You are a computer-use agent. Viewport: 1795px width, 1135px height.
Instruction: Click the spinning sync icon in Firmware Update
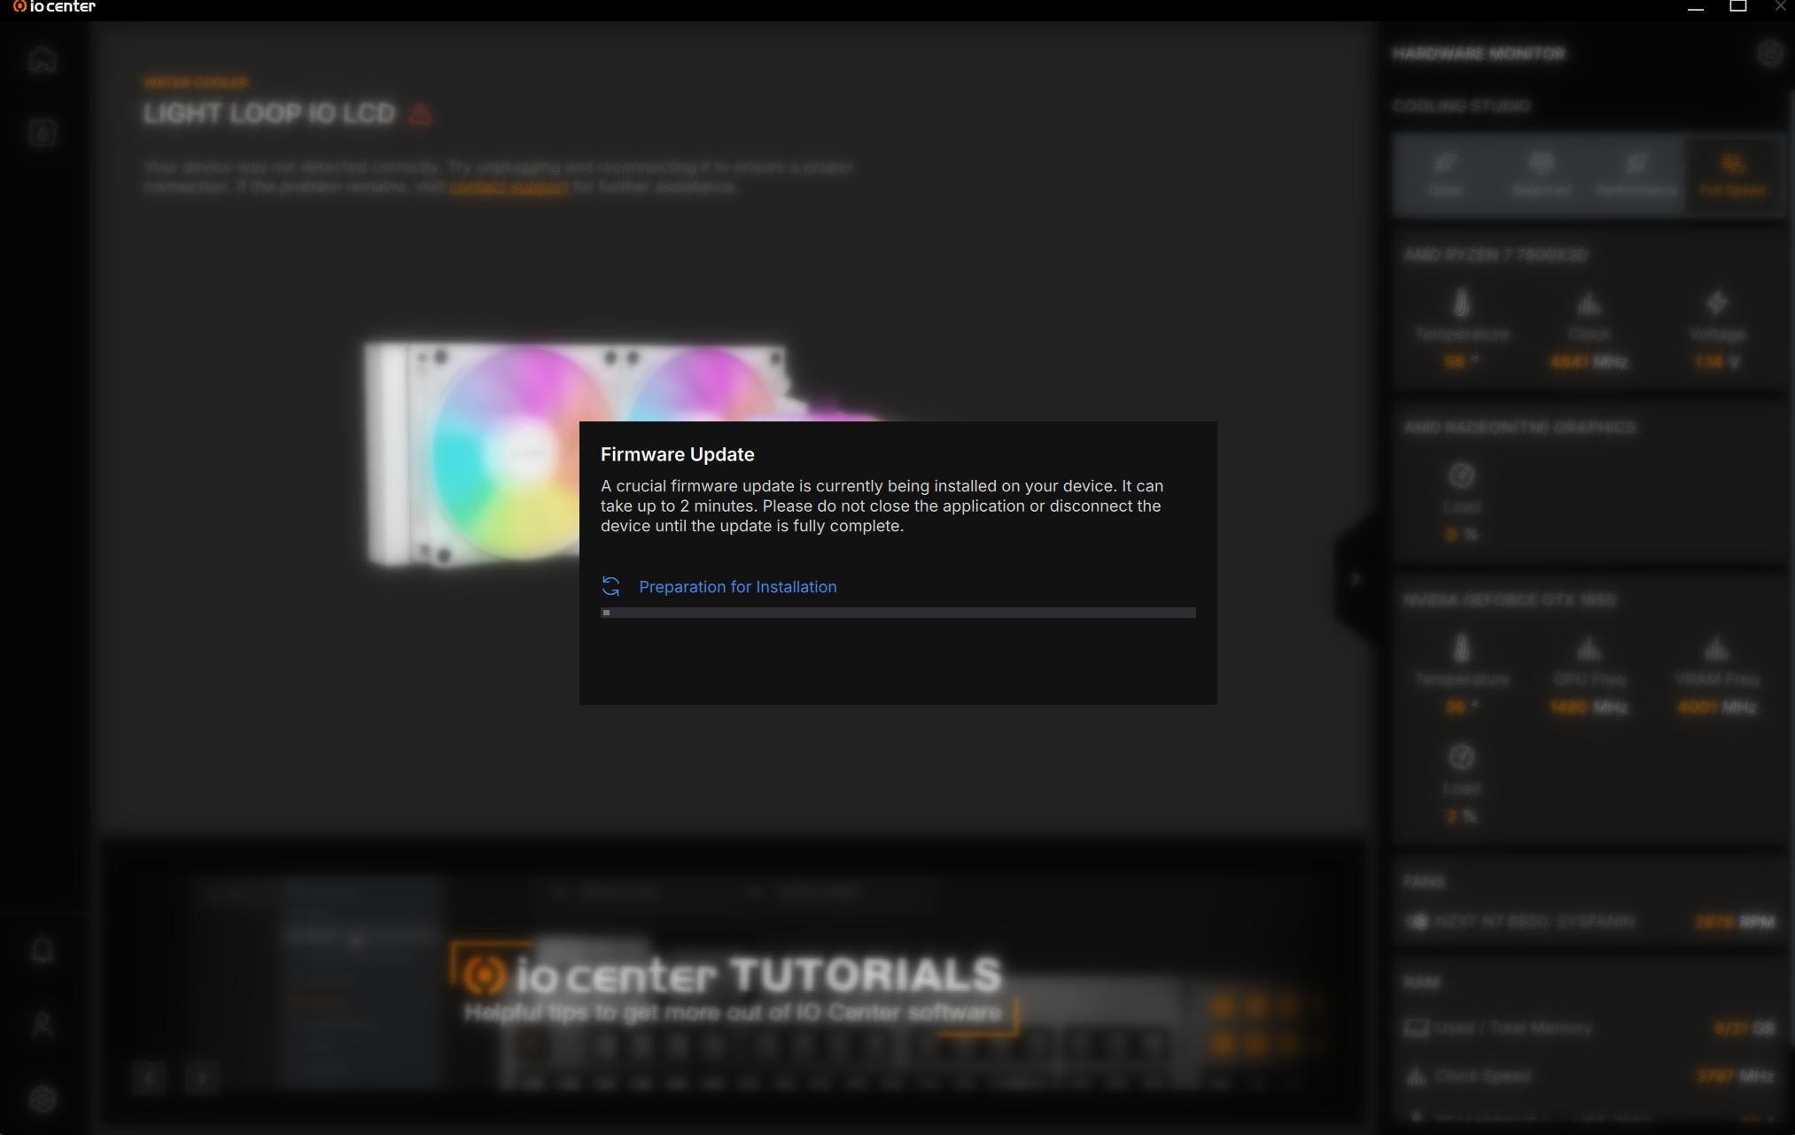[x=610, y=586]
